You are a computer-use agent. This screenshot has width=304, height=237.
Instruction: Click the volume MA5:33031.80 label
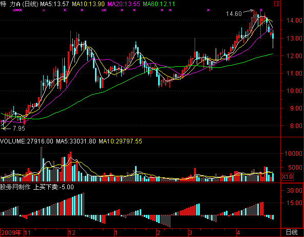click(76, 141)
